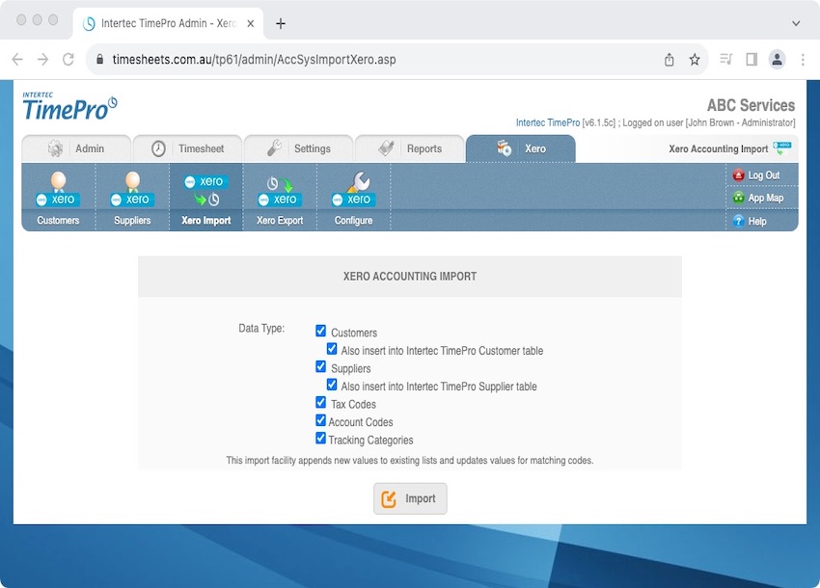
Task: Click the Import button
Action: 410,498
